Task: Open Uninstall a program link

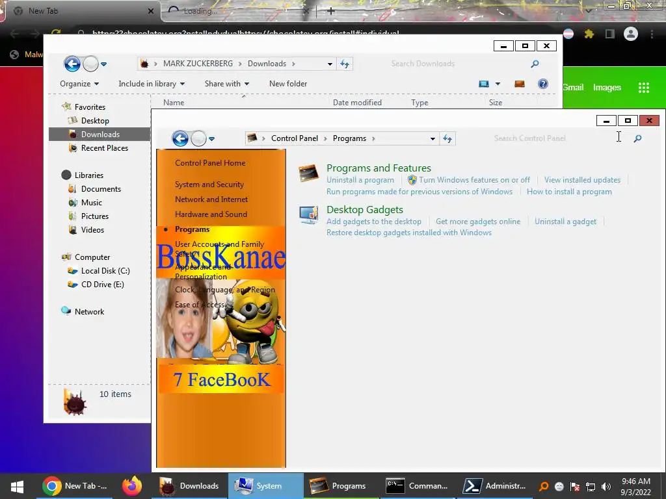Action: pos(360,180)
